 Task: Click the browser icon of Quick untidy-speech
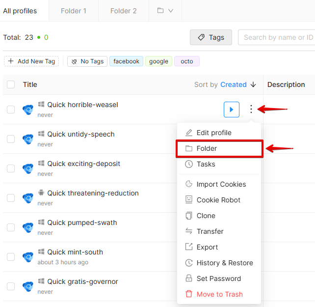tap(28, 139)
